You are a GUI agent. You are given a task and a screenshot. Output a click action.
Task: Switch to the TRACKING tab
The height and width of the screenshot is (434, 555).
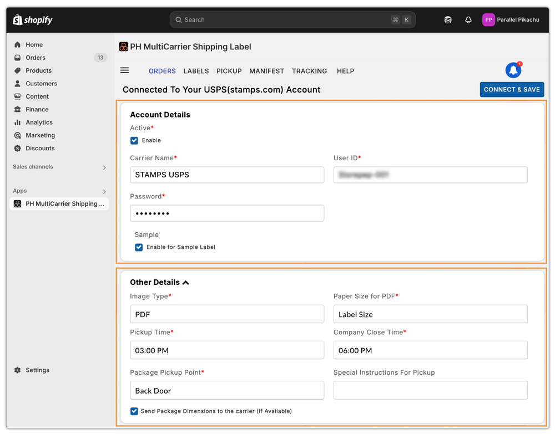pos(309,71)
